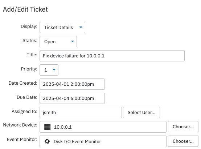The height and width of the screenshot is (149, 201).
Task: Click the blue arrow on the Status selector
Action: pyautogui.click(x=73, y=41)
